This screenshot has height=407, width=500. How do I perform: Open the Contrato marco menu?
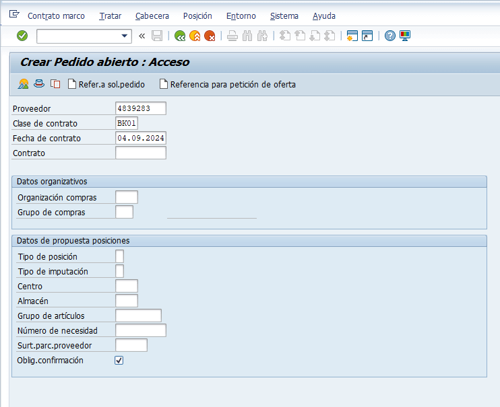pyautogui.click(x=56, y=15)
